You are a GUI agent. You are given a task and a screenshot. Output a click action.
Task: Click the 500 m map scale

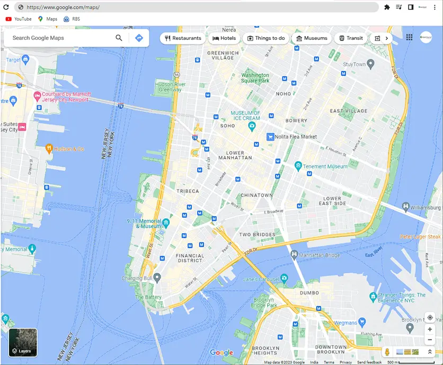(411, 362)
